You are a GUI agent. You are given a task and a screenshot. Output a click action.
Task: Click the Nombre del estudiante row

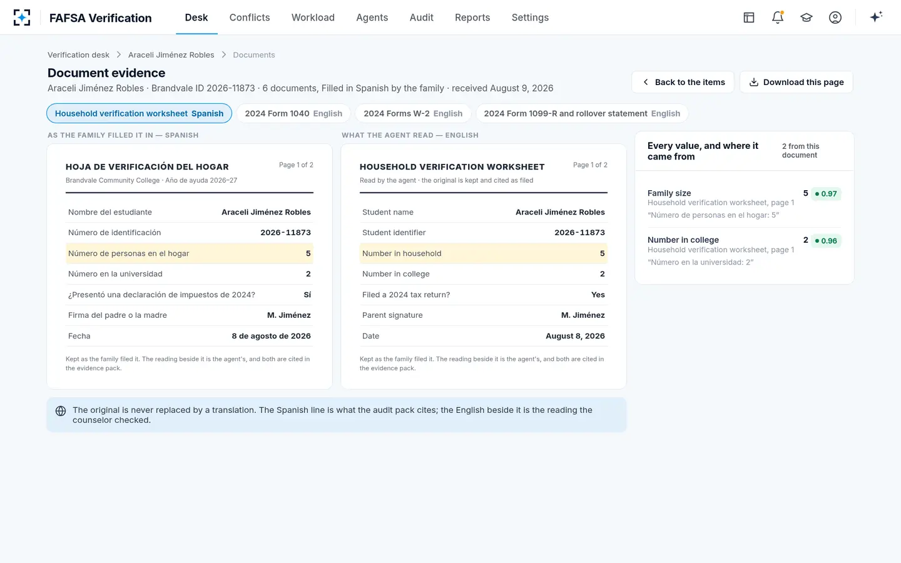click(x=190, y=212)
